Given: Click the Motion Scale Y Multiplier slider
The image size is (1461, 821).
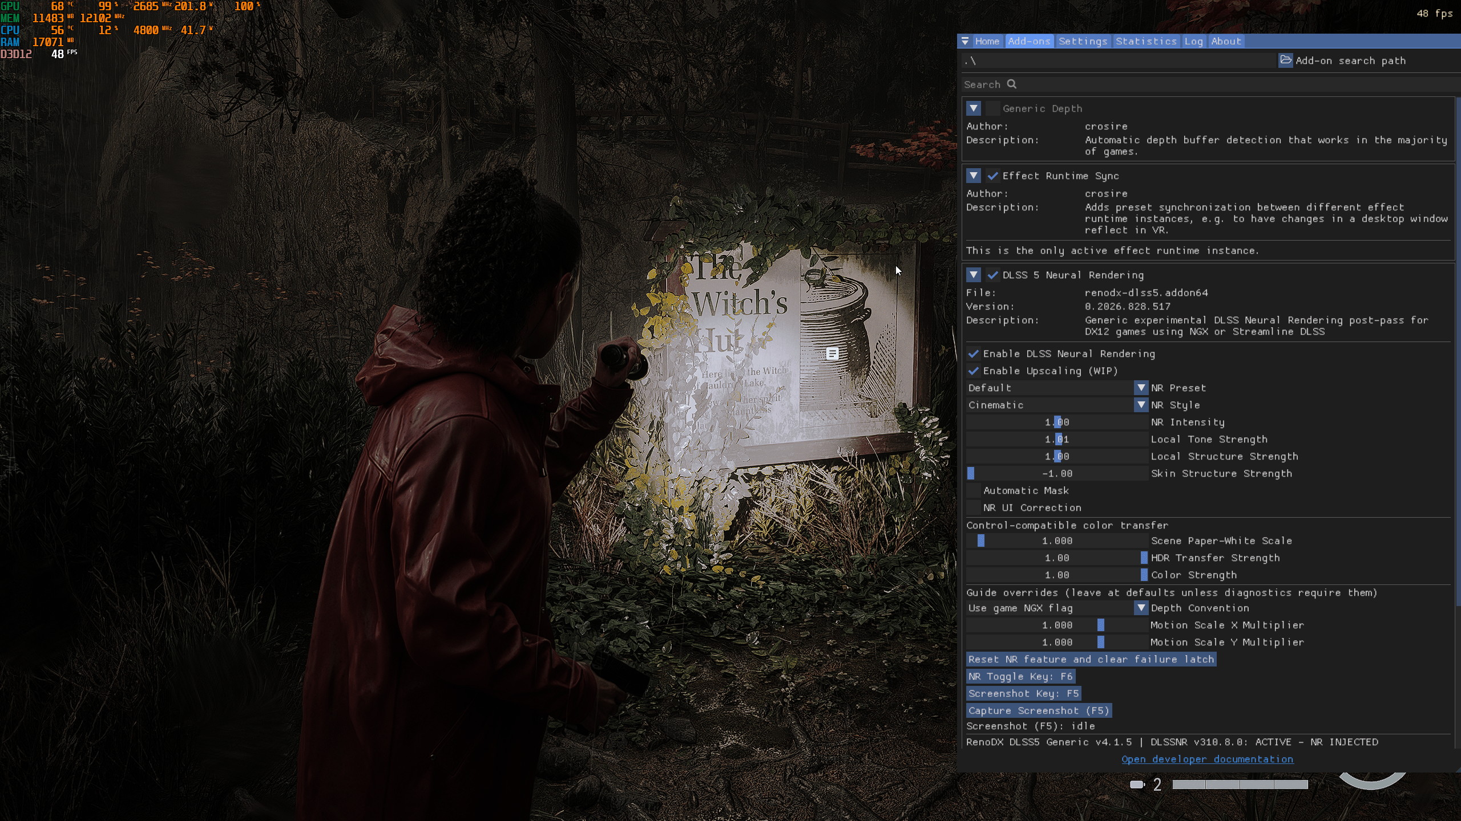Looking at the screenshot, I should 1057,642.
